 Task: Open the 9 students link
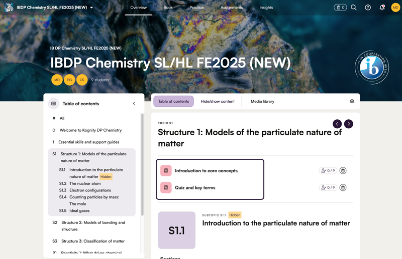pos(100,80)
